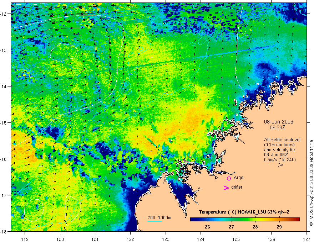Click the cyan 200 1000m depth contour legend line
Screen dimensions: 314x242
[155, 221]
